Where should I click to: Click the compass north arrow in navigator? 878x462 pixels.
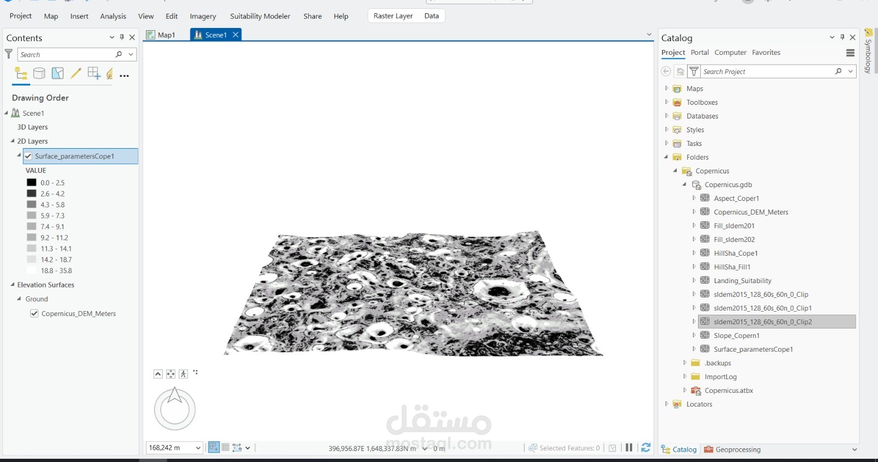click(x=175, y=395)
